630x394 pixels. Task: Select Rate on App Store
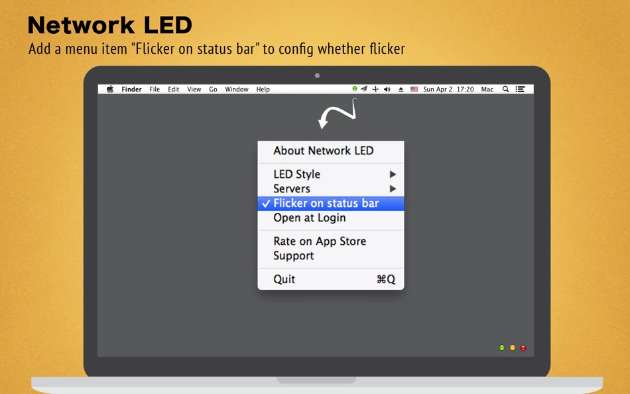click(331, 241)
